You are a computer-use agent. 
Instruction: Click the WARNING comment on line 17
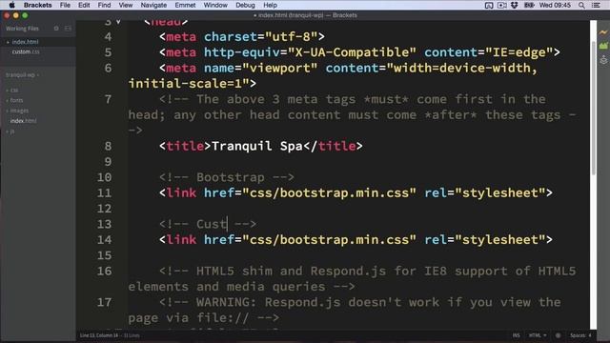[x=344, y=310]
